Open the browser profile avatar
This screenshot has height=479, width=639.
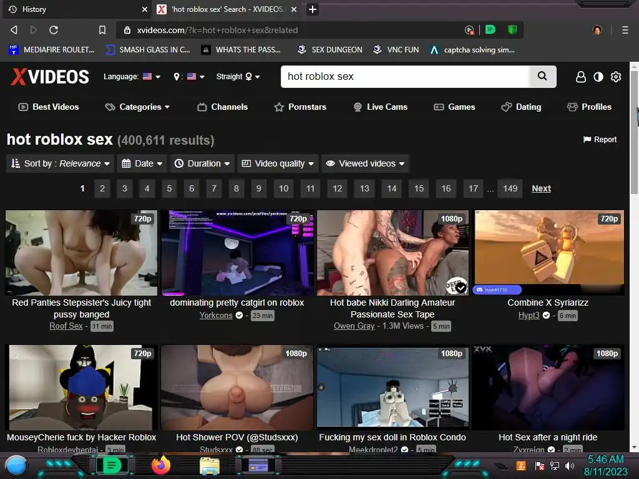pyautogui.click(x=597, y=30)
